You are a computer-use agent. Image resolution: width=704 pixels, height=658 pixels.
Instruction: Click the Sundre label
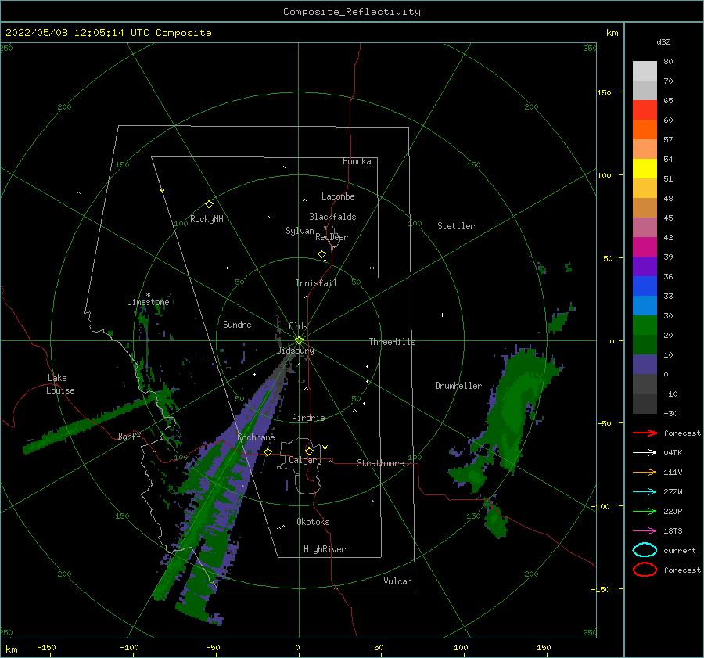pyautogui.click(x=237, y=325)
